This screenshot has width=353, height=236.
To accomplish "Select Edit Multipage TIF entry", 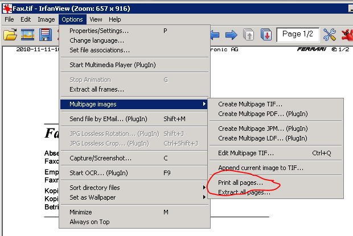I will (246, 153).
